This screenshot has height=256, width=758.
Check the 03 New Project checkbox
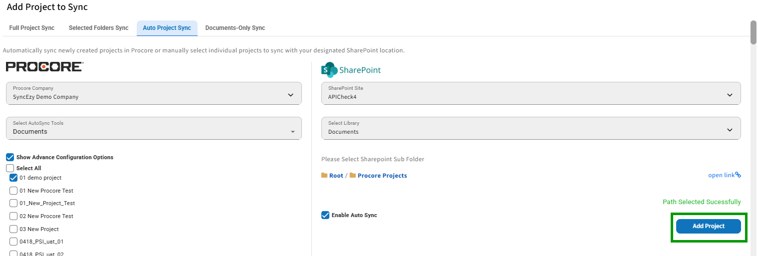point(13,229)
